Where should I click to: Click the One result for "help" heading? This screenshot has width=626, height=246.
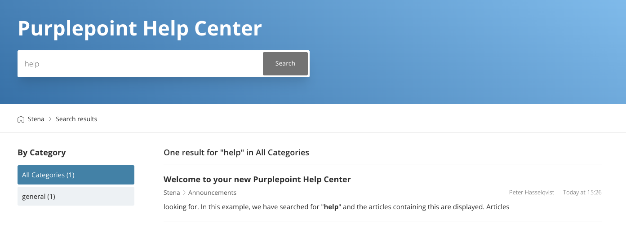236,153
